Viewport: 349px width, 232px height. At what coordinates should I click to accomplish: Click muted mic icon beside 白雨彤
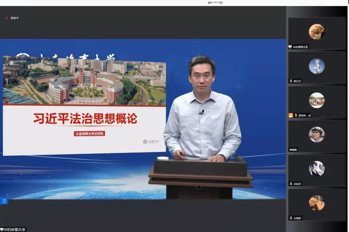pyautogui.click(x=291, y=218)
